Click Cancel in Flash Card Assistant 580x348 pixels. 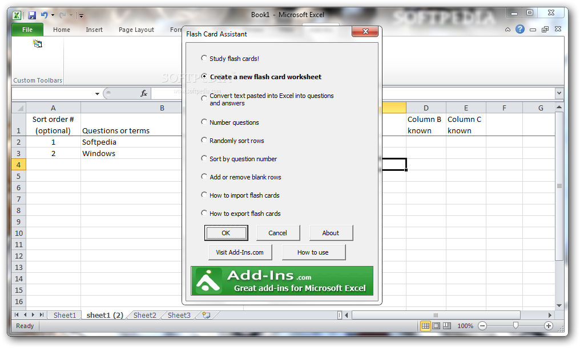click(x=277, y=233)
